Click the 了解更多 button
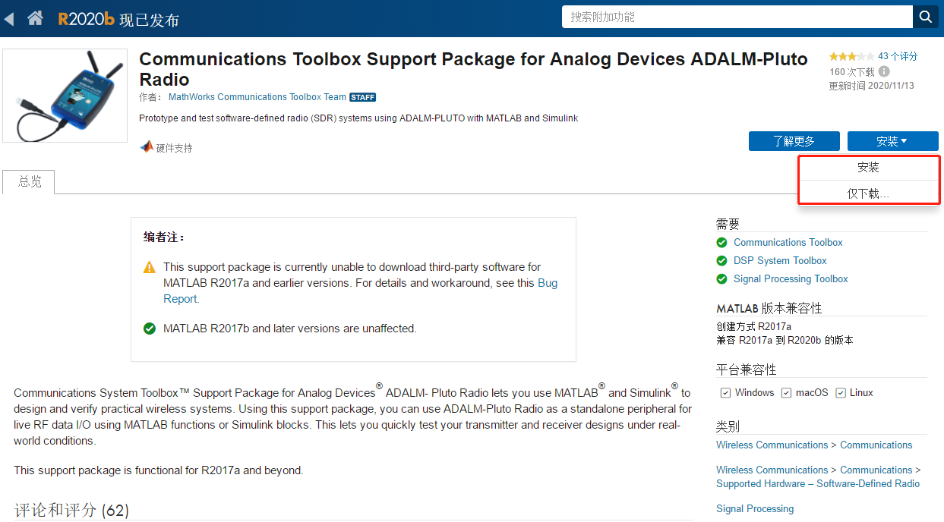This screenshot has height=522, width=944. [794, 141]
